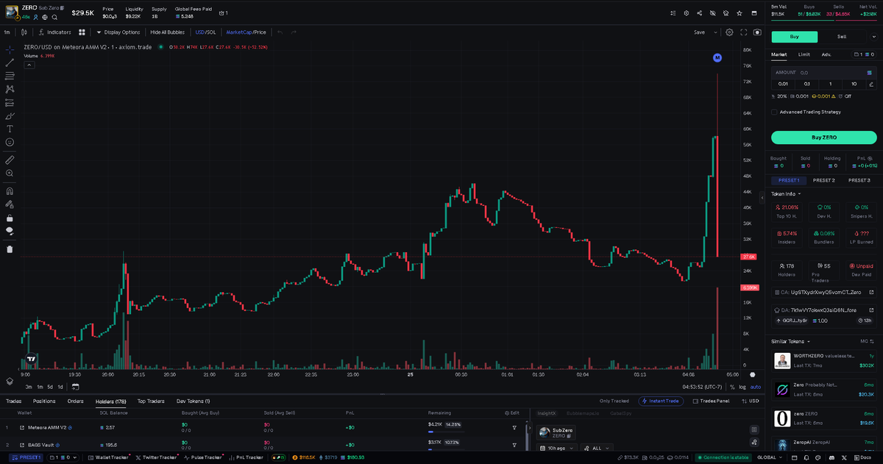Switch to the Trades tab

click(13, 401)
